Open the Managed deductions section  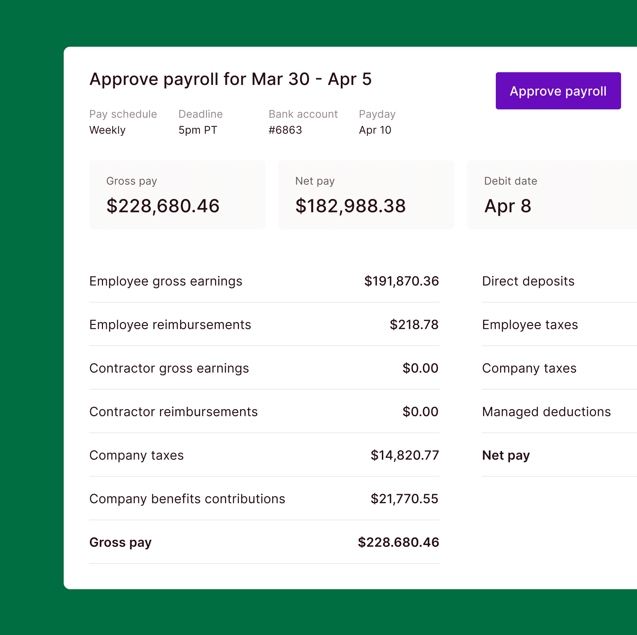(x=546, y=412)
